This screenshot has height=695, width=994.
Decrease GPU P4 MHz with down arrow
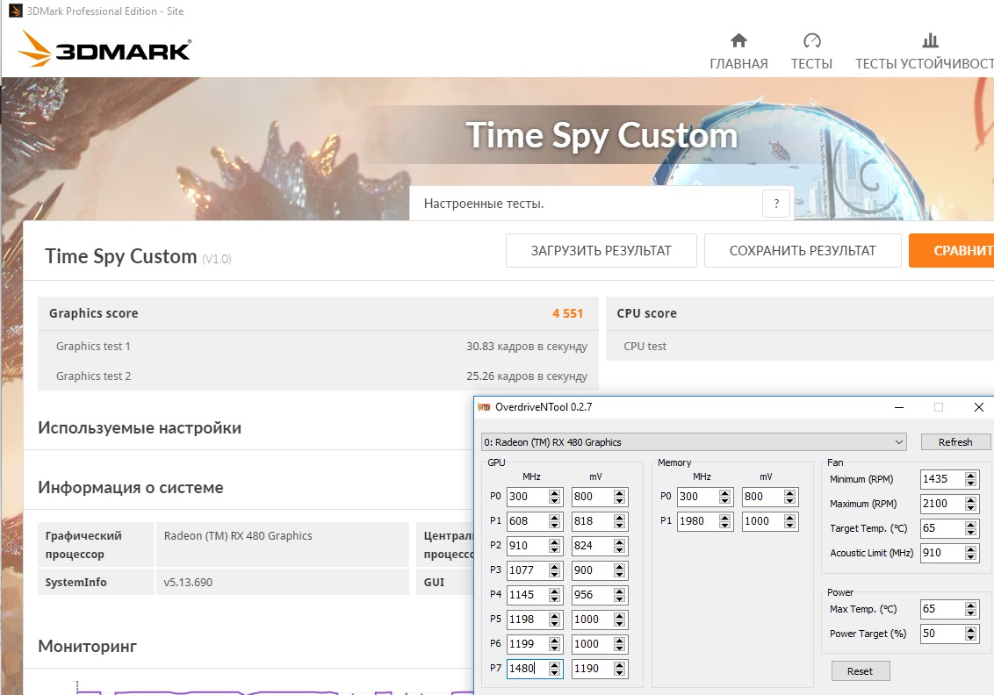(x=555, y=598)
